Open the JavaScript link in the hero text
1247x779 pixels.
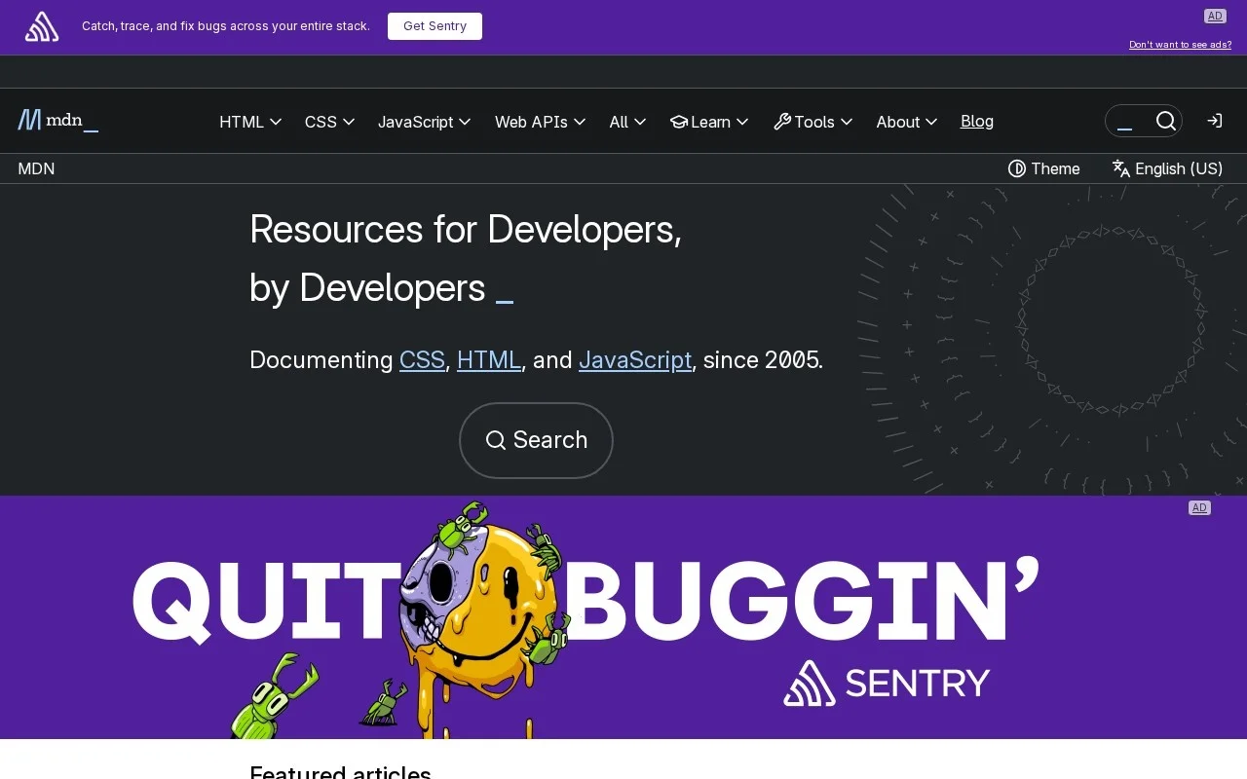coord(635,360)
